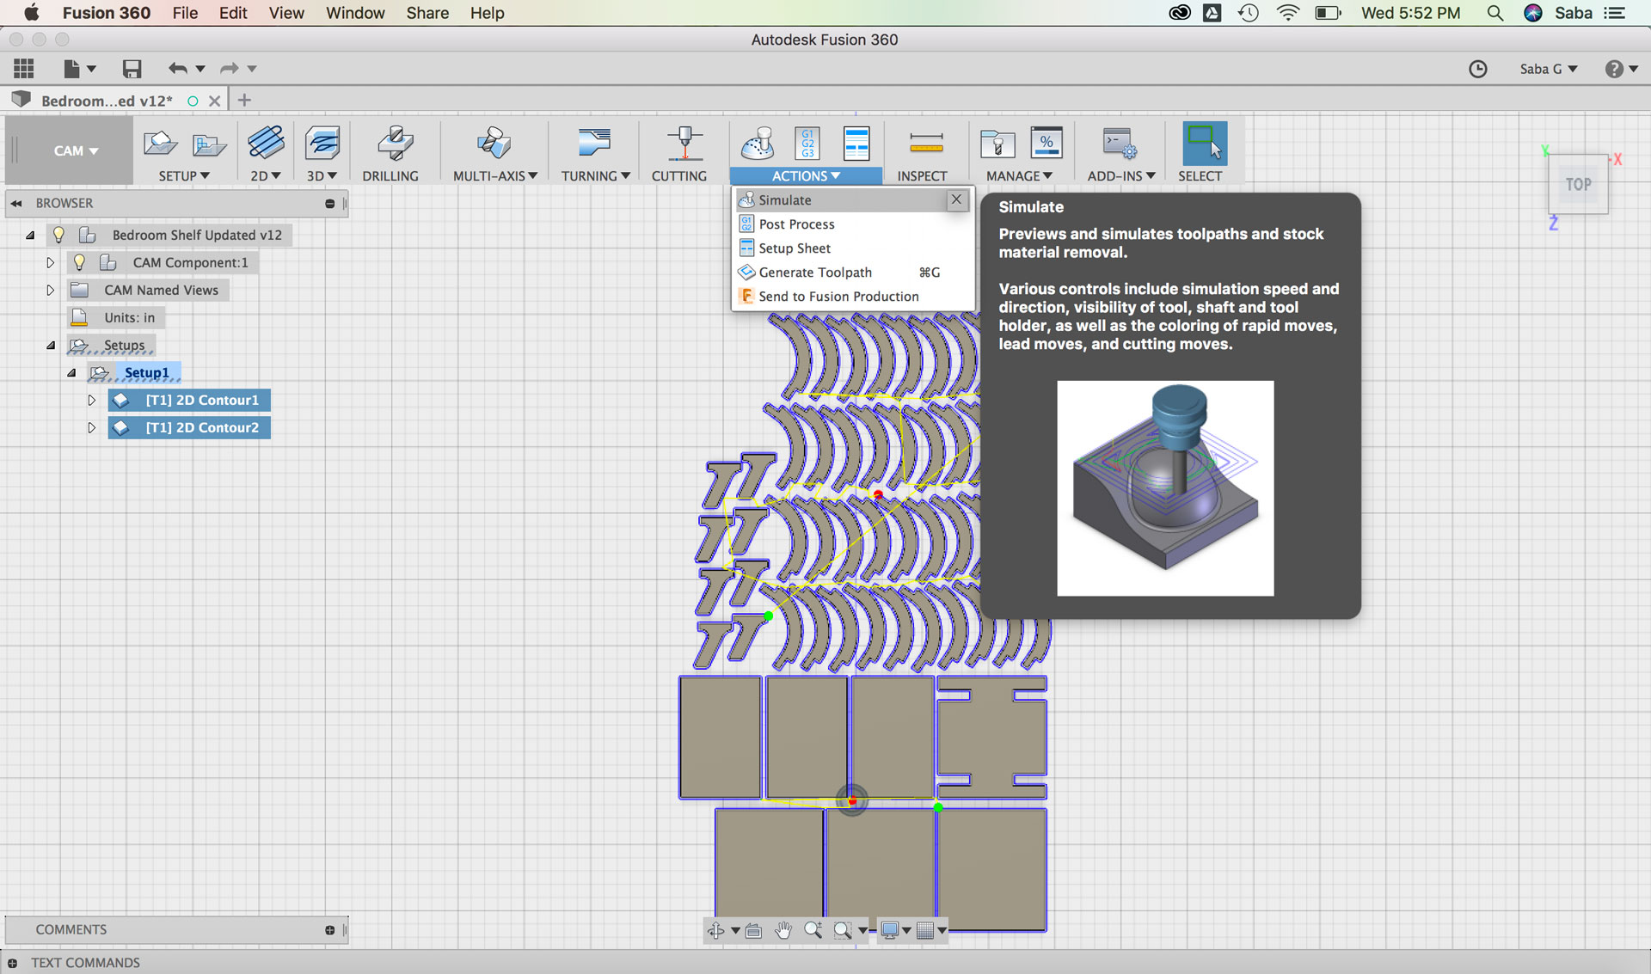
Task: Select the pan hand tool
Action: click(783, 930)
